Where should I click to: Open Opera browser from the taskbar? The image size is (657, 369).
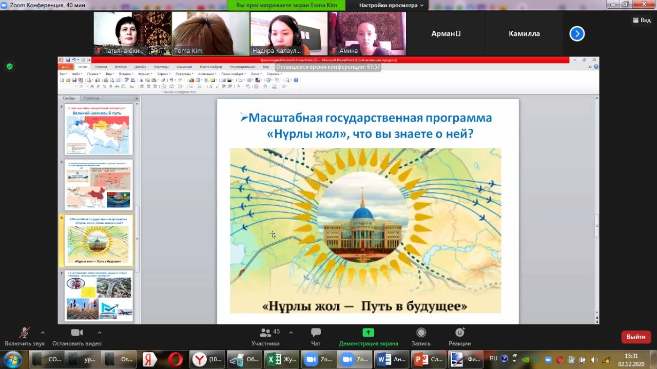[175, 359]
